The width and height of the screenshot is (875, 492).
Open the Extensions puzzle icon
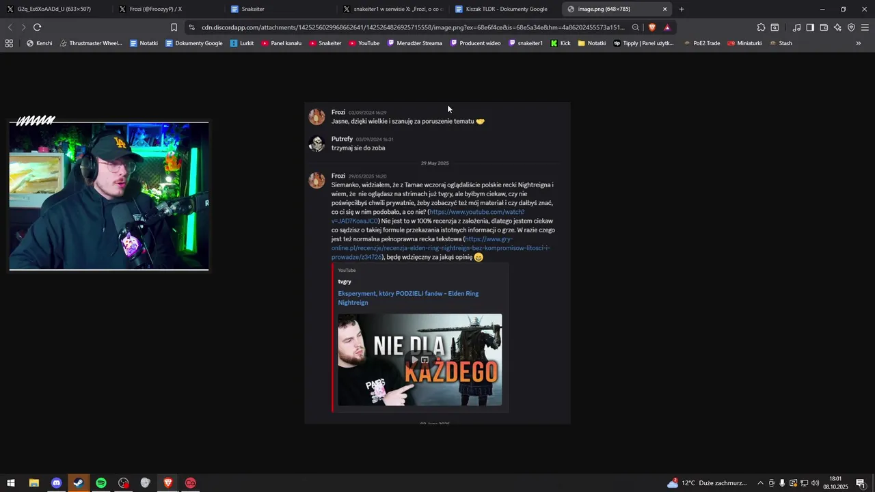(761, 27)
